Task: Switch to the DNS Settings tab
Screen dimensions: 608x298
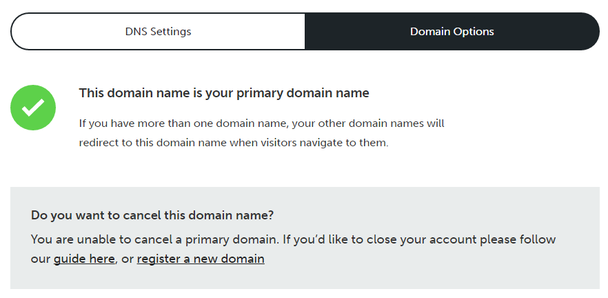Action: pyautogui.click(x=159, y=32)
